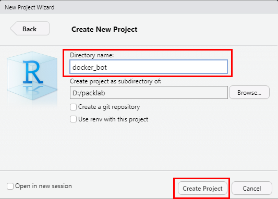
Task: Select the D:/packlab subdirectory path field
Action: (149, 93)
